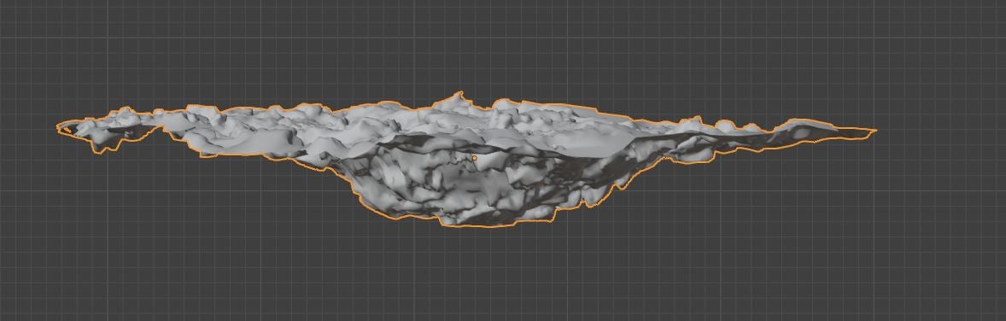1006x321 pixels.
Task: Click the lower-left slope of the hanging mass
Action: 372,193
